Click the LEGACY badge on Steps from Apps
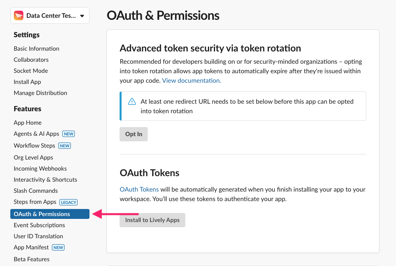 click(x=69, y=202)
